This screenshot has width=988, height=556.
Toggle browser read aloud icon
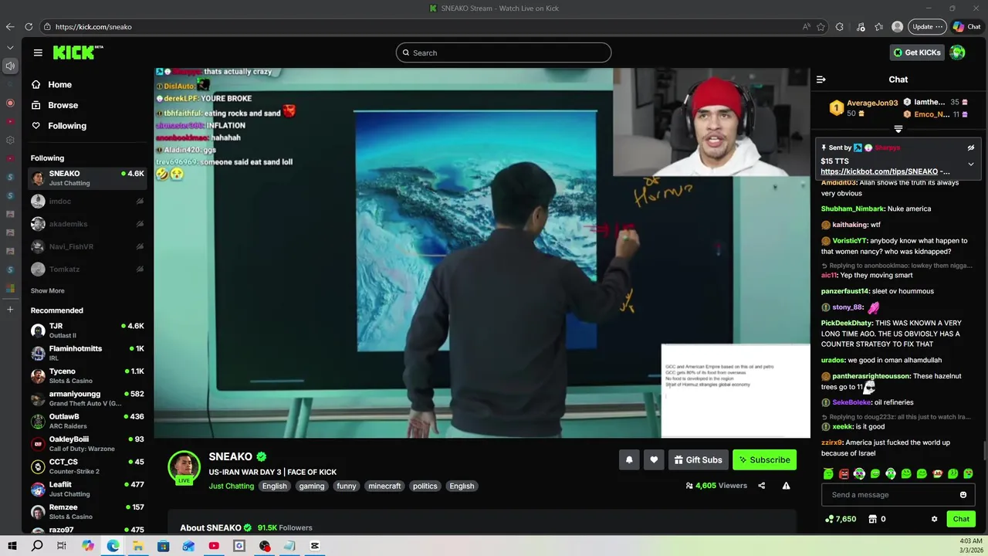pos(806,26)
